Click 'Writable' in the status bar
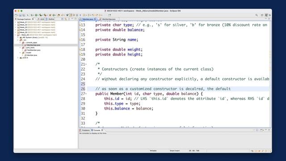286x161 pixels. 153,151
